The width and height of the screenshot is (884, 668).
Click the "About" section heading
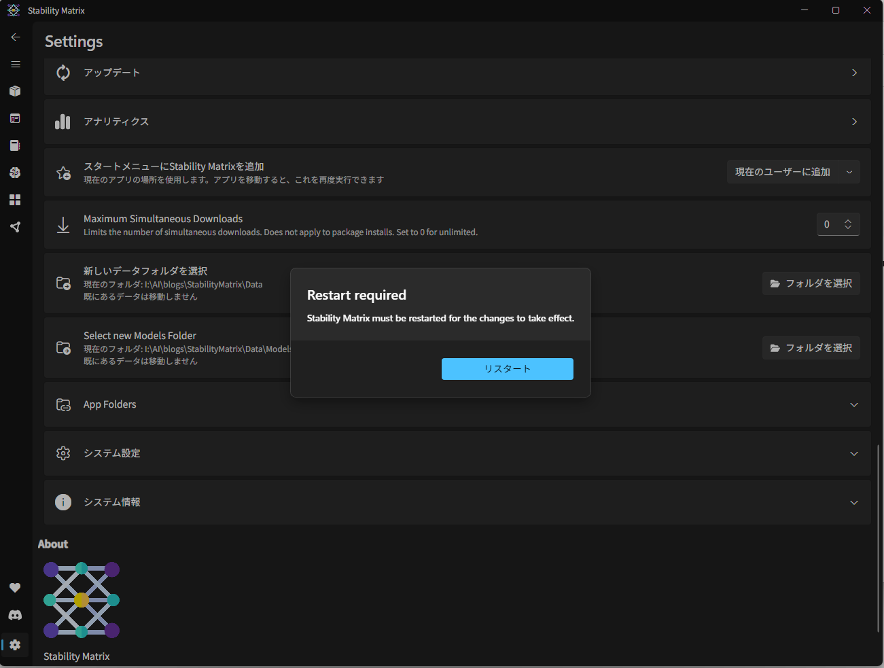click(x=53, y=544)
